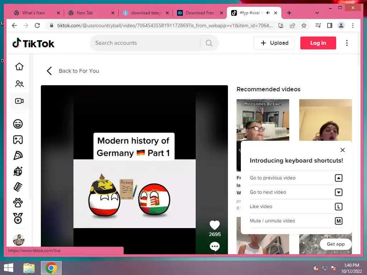Click the search magnifier icon

pos(209,43)
